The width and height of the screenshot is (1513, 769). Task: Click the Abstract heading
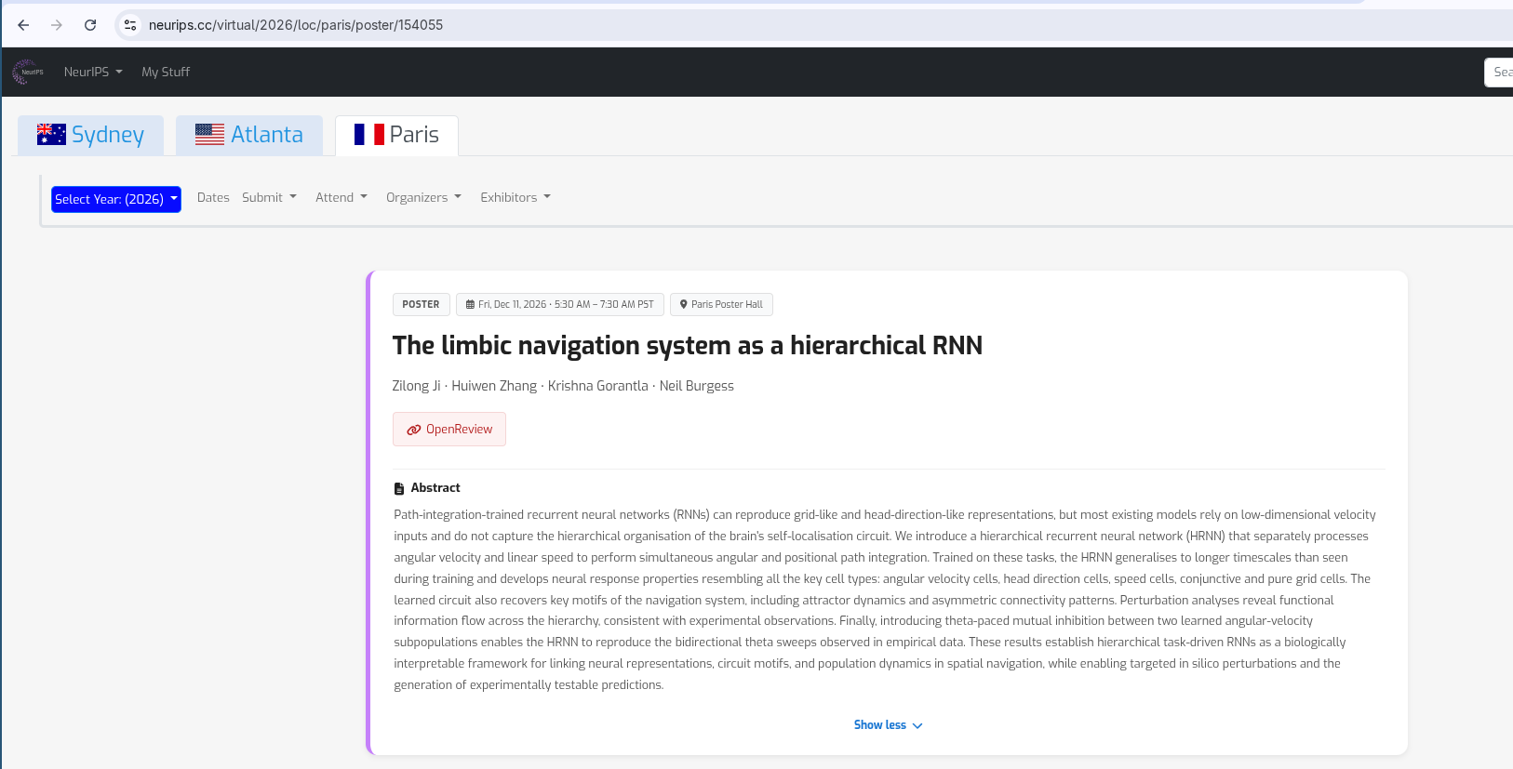(435, 488)
